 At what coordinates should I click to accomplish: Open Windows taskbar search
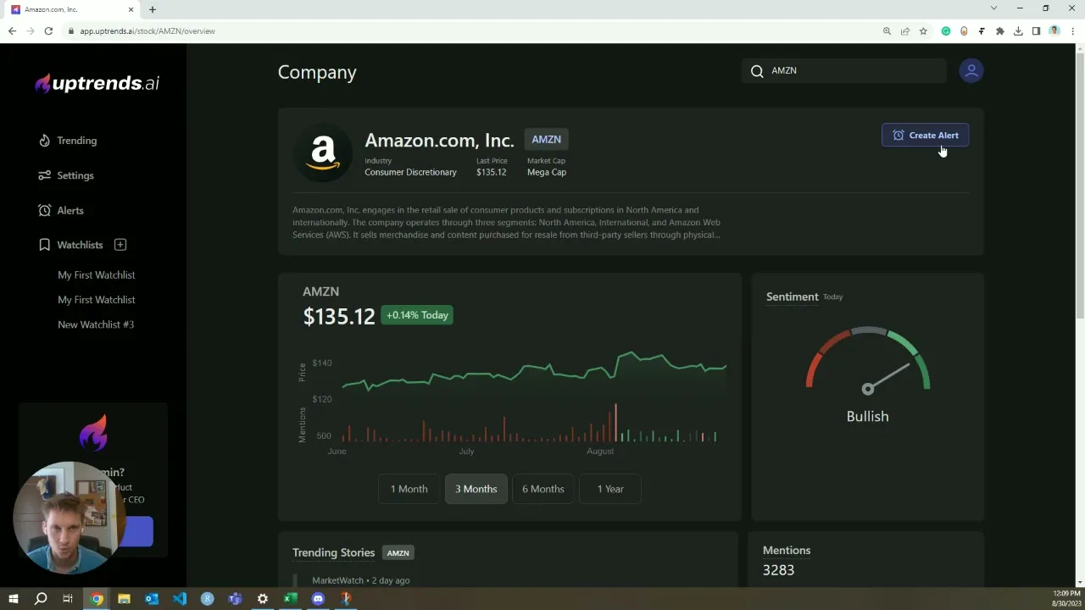pos(41,599)
